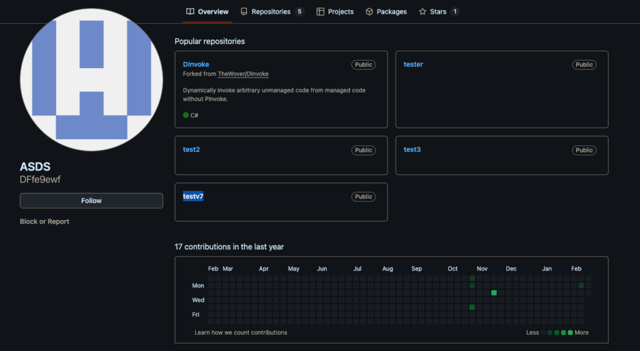
Task: Click Block or Report
Action: (x=44, y=221)
